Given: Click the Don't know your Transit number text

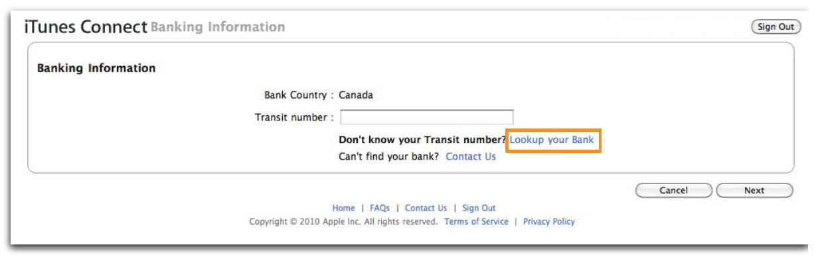Looking at the screenshot, I should pos(422,140).
